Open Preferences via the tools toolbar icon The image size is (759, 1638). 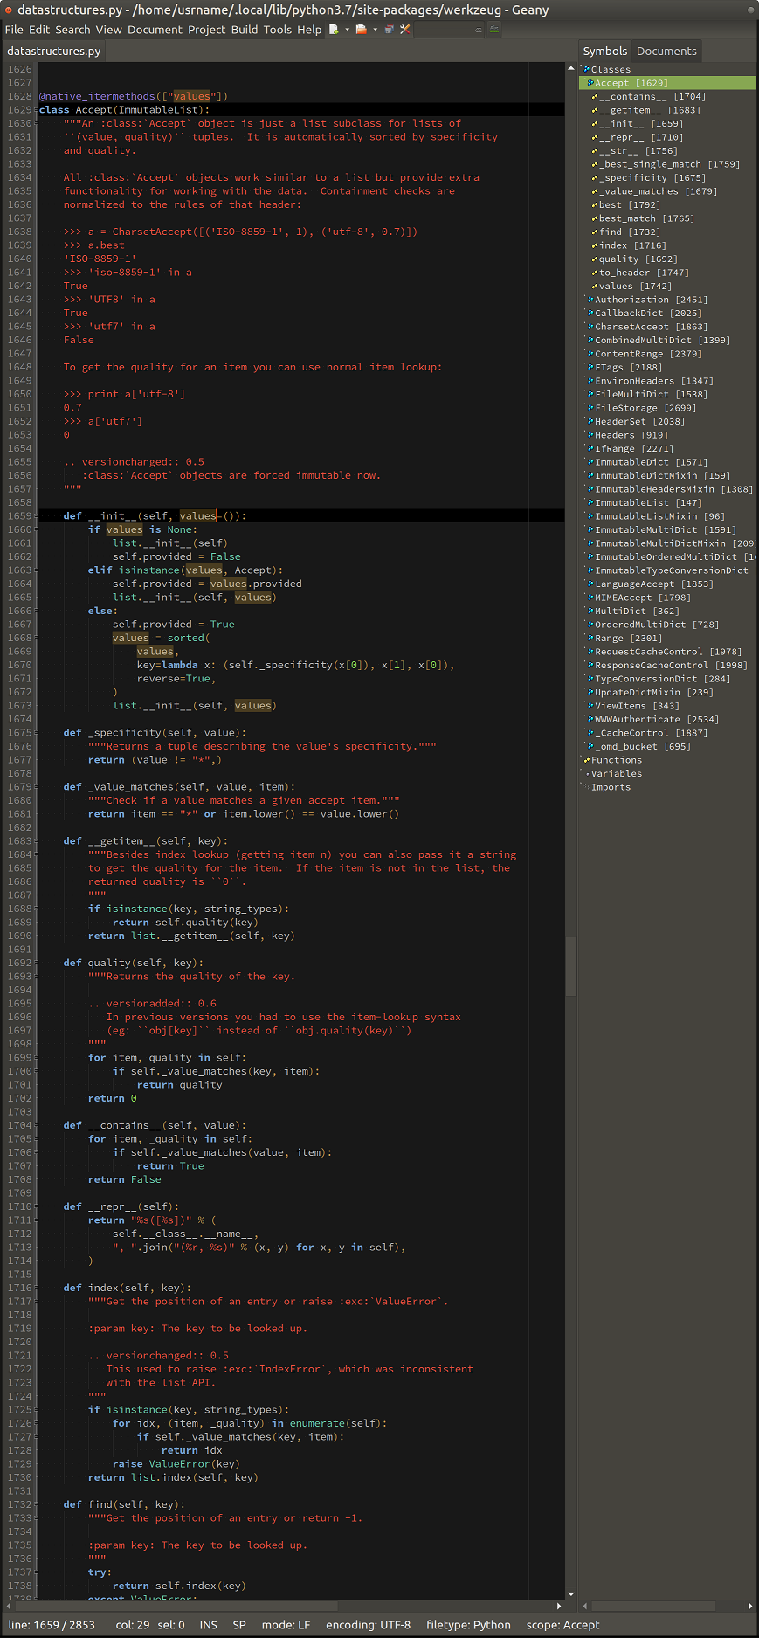click(405, 30)
